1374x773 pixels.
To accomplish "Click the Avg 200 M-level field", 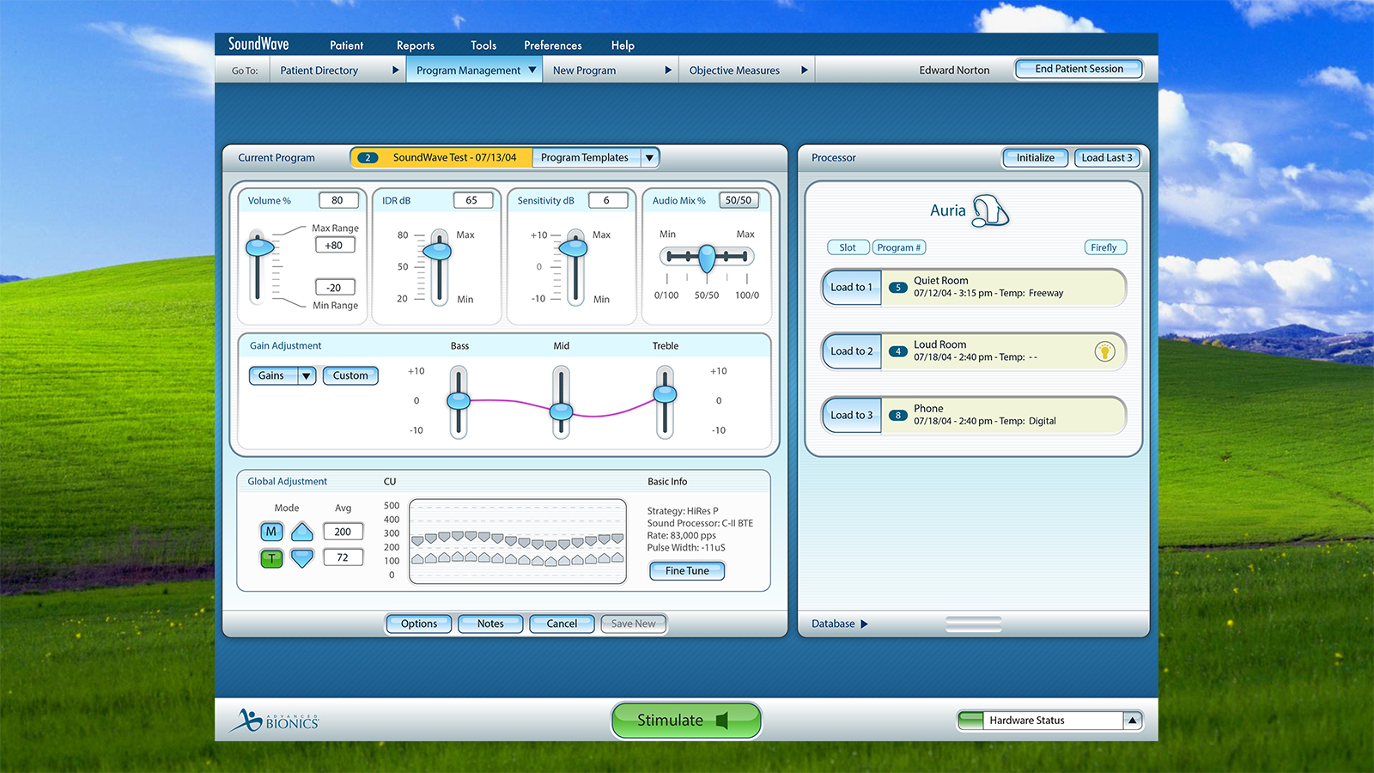I will (x=343, y=532).
